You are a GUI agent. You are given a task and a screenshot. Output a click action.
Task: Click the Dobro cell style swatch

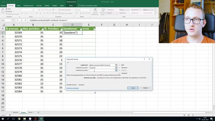[x=125, y=10]
